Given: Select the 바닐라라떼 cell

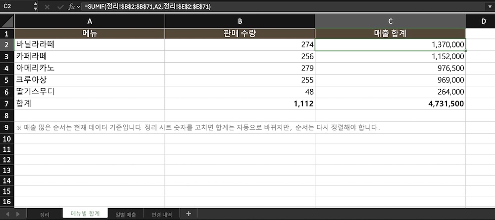Looking at the screenshot, I should [x=90, y=45].
